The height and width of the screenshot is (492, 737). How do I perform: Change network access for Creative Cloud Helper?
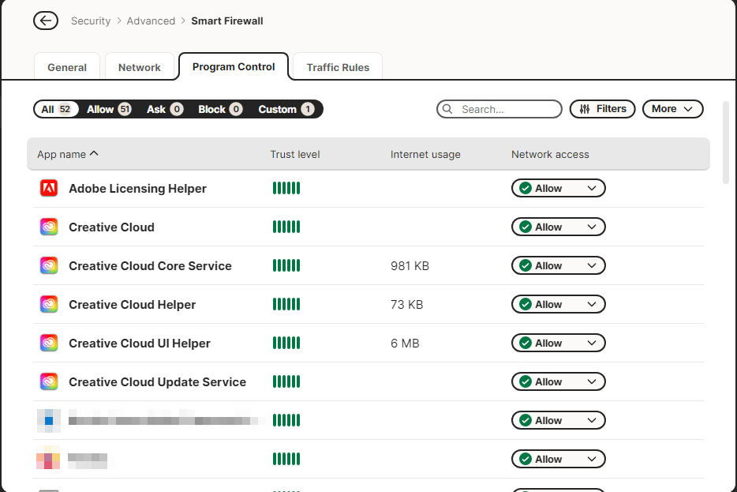(559, 305)
